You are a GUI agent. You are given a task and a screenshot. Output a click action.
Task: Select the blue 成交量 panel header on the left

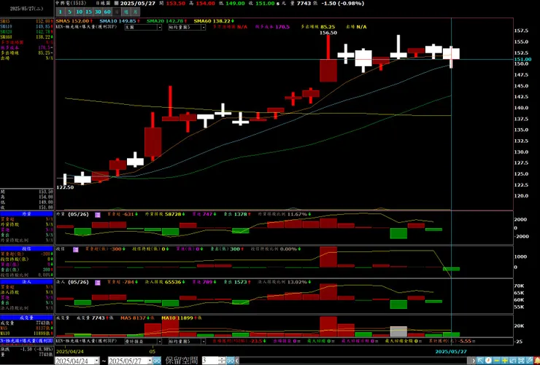(x=27, y=318)
